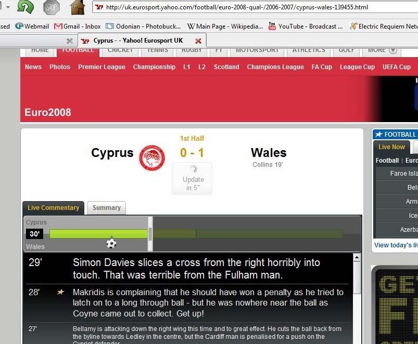Image resolution: width=418 pixels, height=344 pixels.
Task: Click the URL address bar field
Action: [256, 7]
